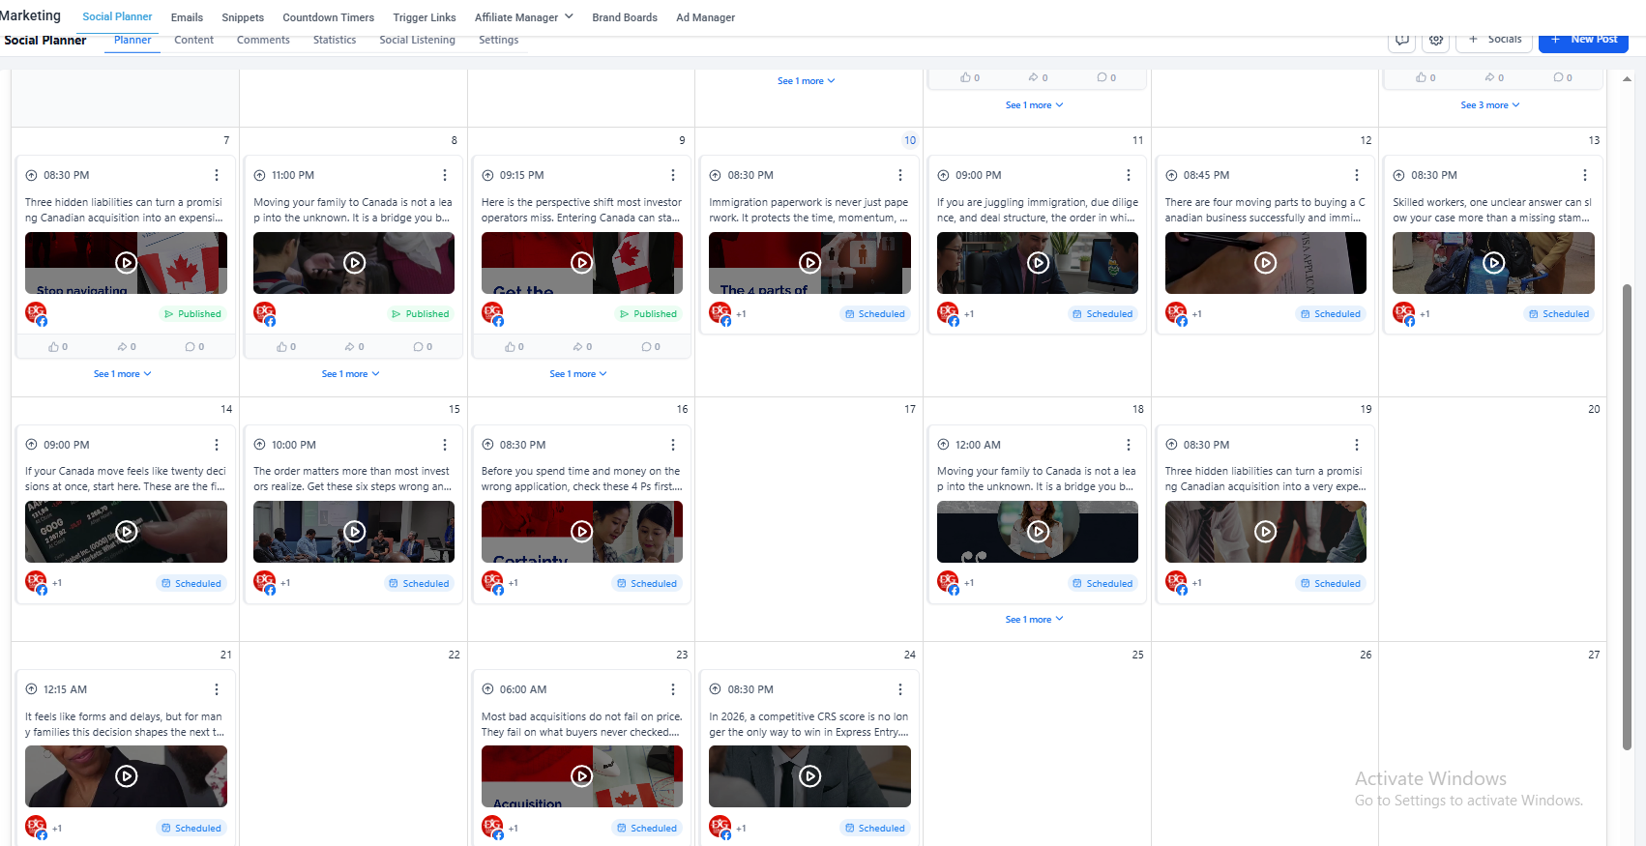Expand 'See 1 more' under day 9
Viewport: 1646px width, 846px height.
click(578, 374)
